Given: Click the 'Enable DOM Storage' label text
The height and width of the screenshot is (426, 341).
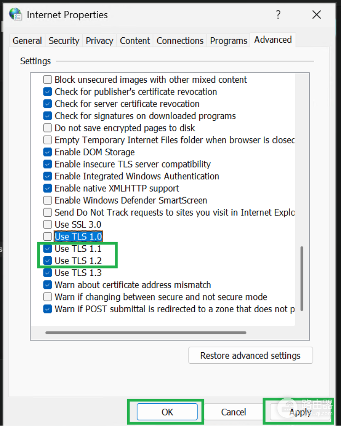Looking at the screenshot, I should pos(94,152).
